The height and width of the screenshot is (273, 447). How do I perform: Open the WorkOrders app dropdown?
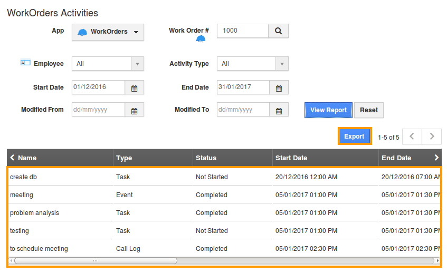coord(108,32)
